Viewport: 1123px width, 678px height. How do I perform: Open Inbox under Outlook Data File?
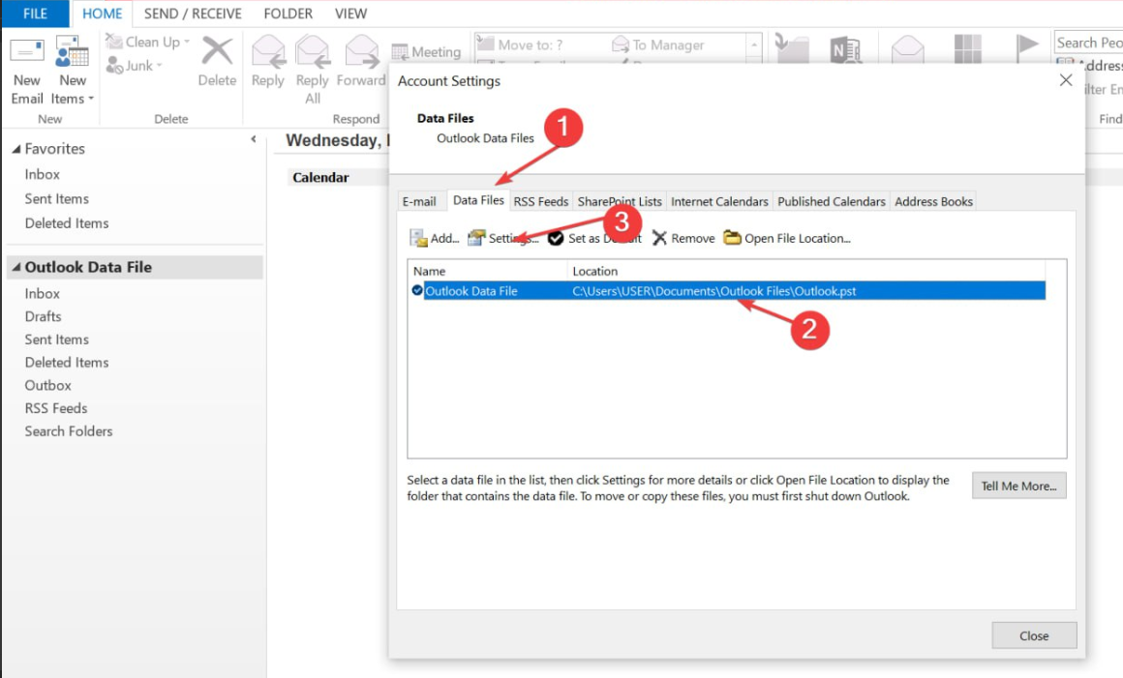43,293
